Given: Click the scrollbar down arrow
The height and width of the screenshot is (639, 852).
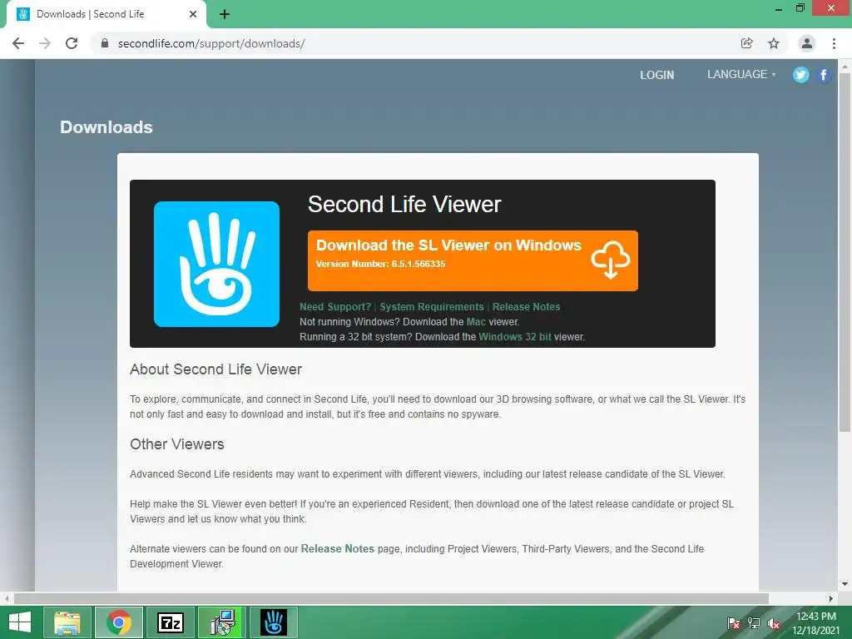Looking at the screenshot, I should point(845,584).
